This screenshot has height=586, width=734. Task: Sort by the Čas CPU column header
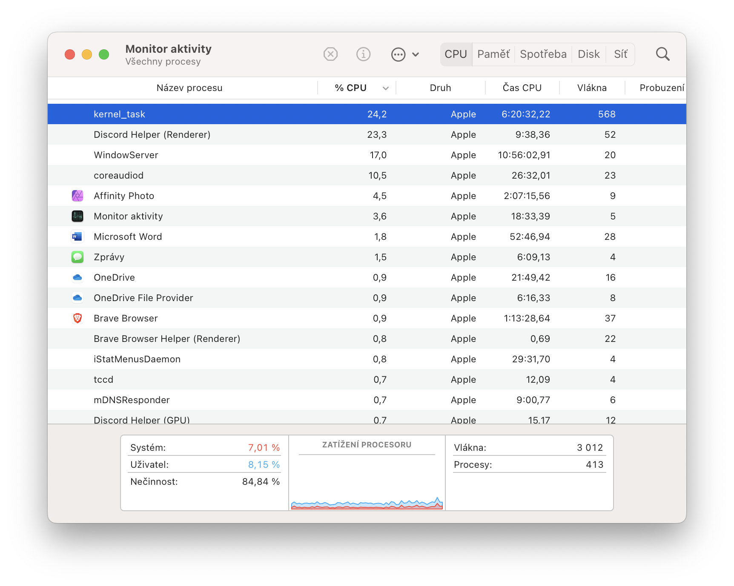(x=522, y=88)
